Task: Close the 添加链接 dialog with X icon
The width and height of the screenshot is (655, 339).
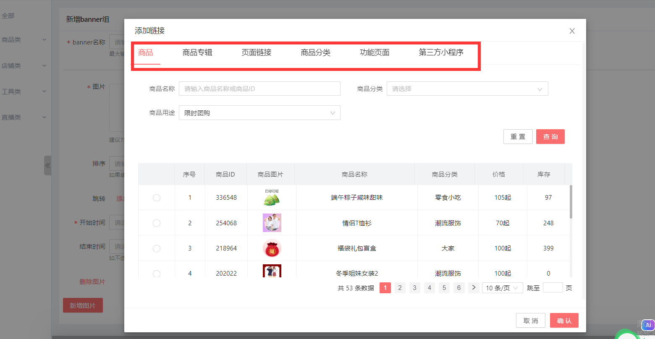Action: 572,31
